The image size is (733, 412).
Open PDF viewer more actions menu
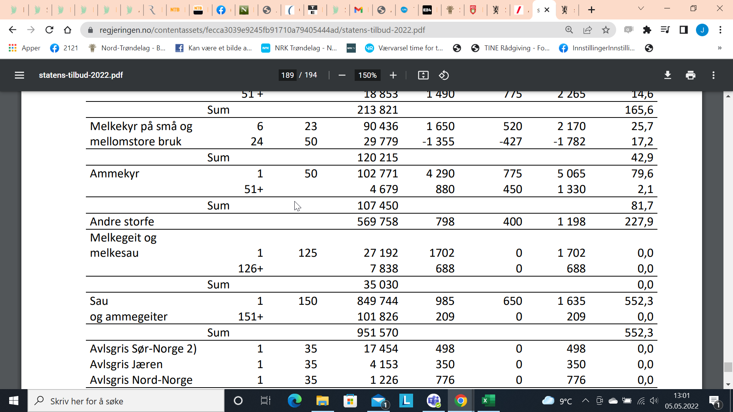click(713, 75)
